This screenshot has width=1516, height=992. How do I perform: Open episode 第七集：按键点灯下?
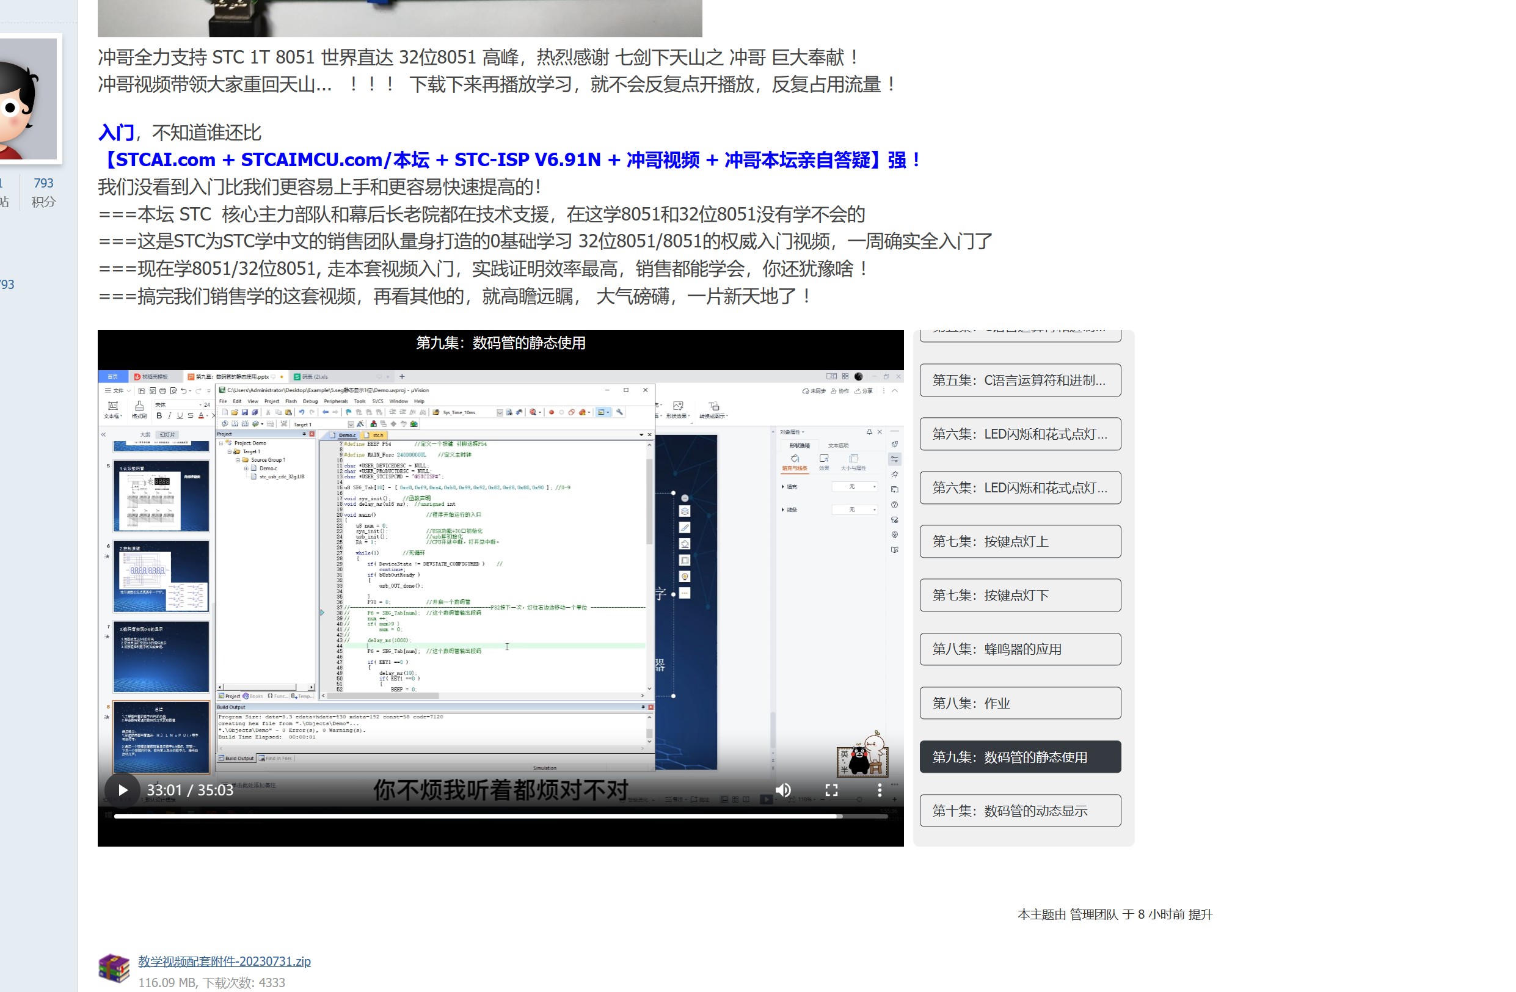(x=1020, y=595)
